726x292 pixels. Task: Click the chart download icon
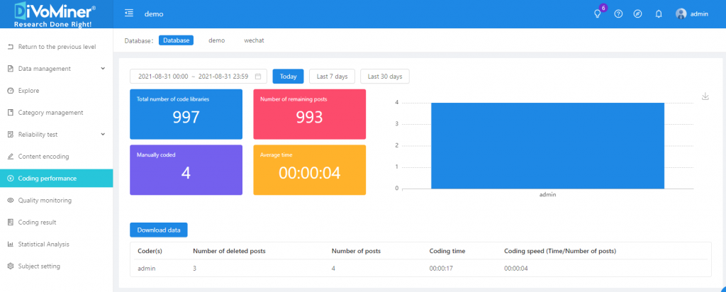[705, 96]
